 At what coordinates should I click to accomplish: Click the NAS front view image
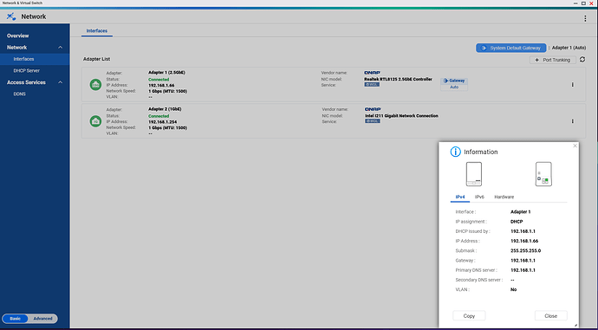[x=474, y=174]
